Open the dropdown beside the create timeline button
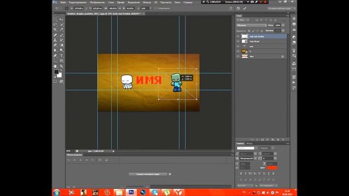 pos(170,174)
